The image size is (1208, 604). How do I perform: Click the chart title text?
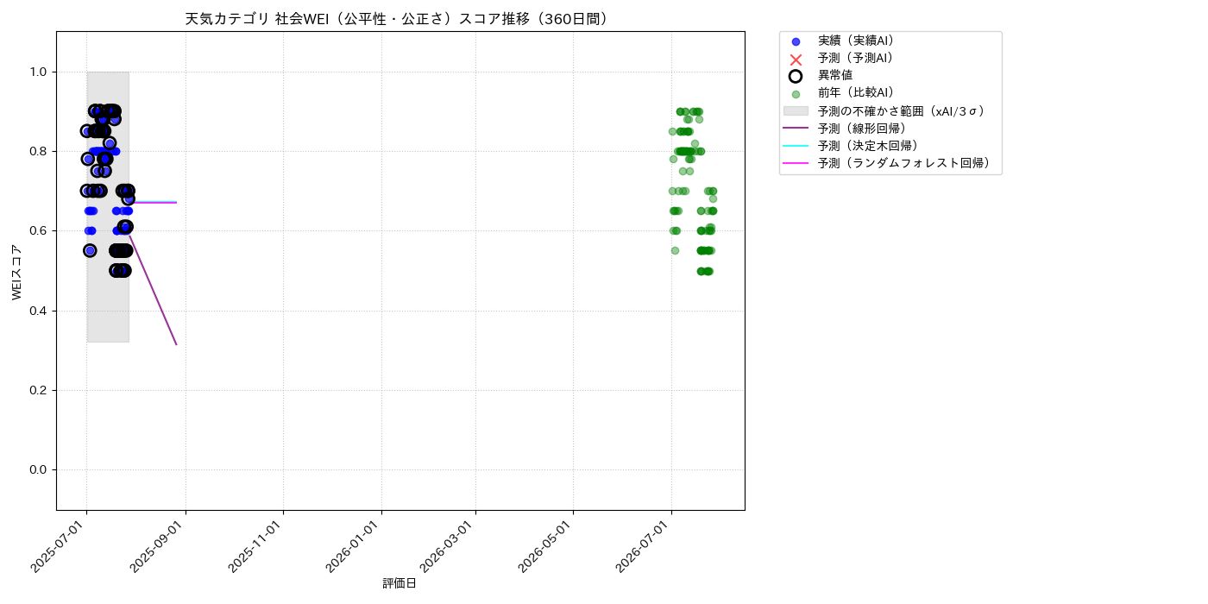click(x=400, y=19)
